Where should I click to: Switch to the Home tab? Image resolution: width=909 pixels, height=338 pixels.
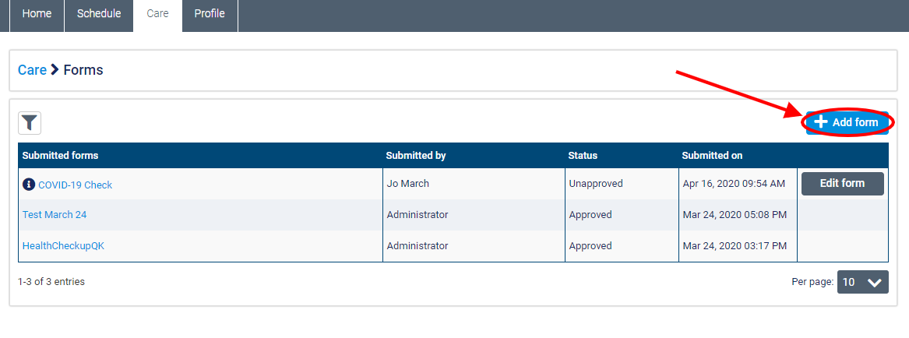click(x=37, y=14)
